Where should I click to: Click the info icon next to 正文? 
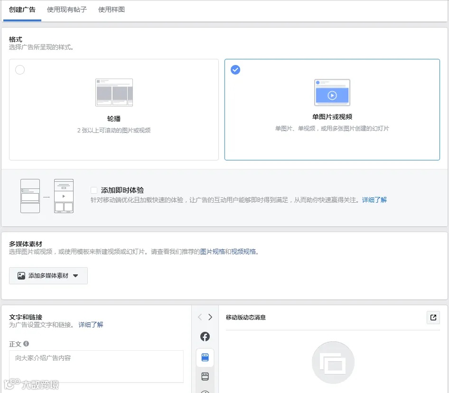27,344
